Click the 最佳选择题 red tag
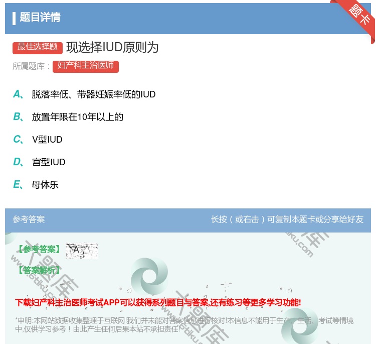This screenshot has width=376, height=344. (x=38, y=47)
